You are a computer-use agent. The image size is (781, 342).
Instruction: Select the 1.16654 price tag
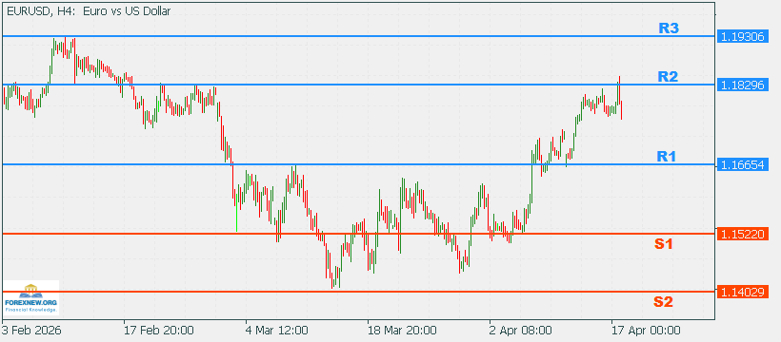742,164
